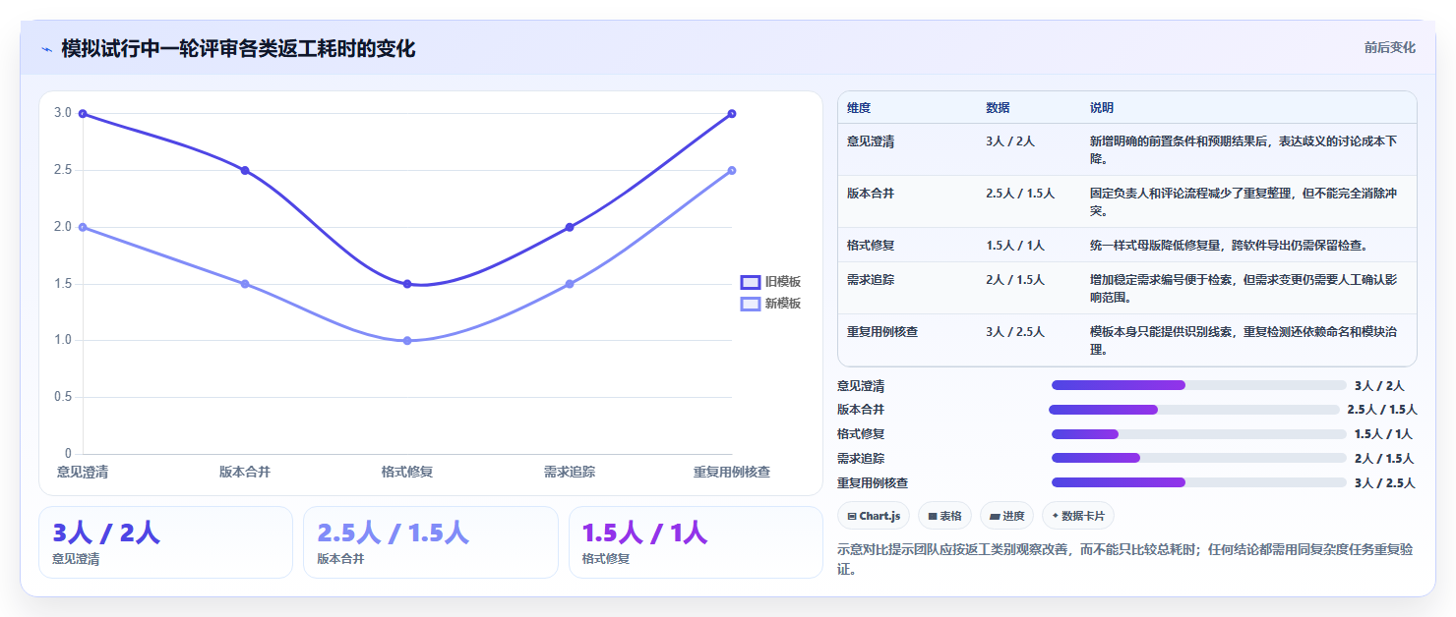Click the 数据 column header
This screenshot has width=1456, height=617.
(x=998, y=108)
